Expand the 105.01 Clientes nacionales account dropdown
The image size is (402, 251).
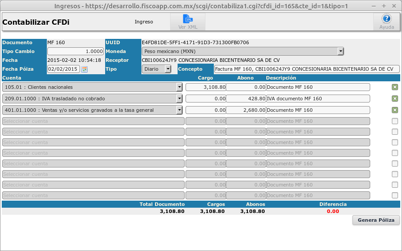(92, 87)
